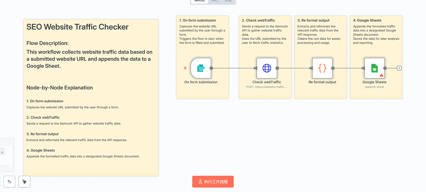Select the SEO Website Traffic Checker note title
The image size is (426, 192).
77,27
